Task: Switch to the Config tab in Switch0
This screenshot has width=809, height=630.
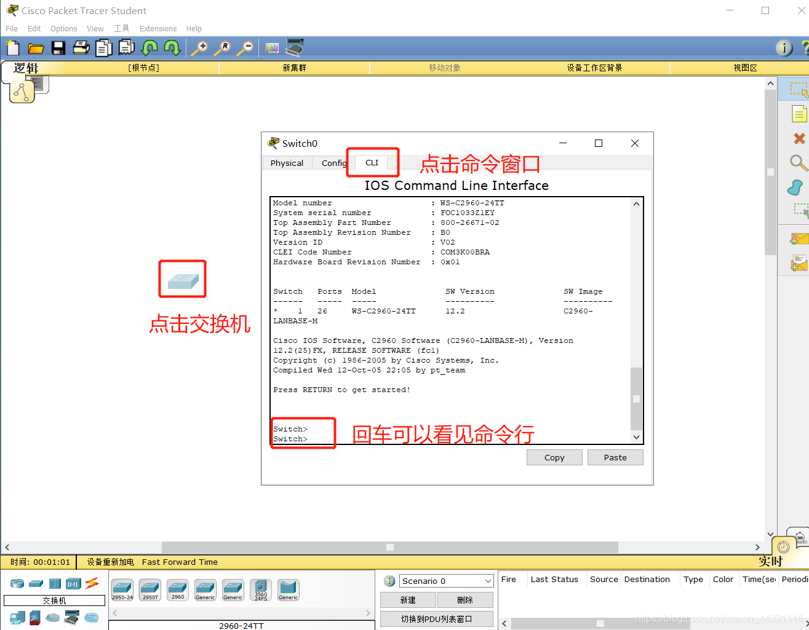Action: point(333,163)
